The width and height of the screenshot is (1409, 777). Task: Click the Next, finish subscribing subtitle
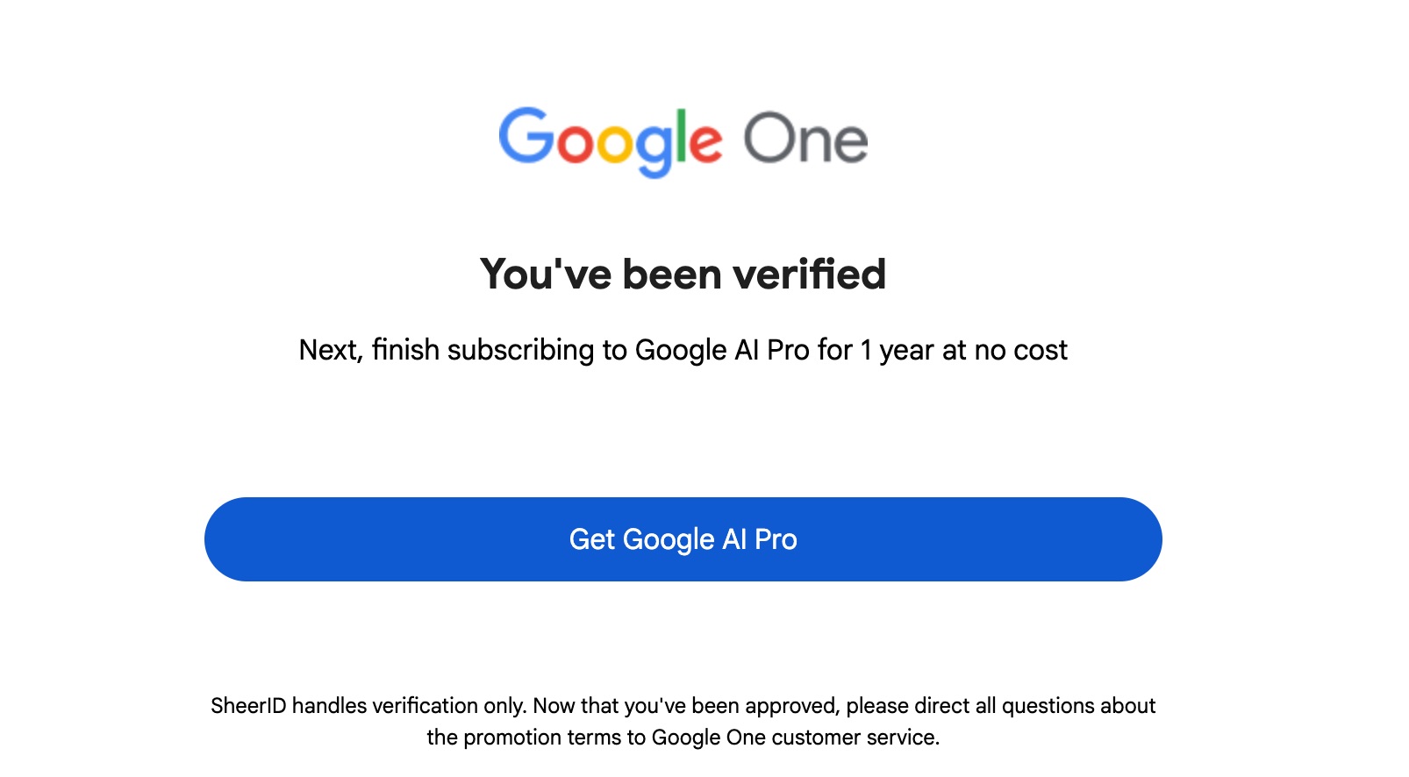click(x=683, y=350)
